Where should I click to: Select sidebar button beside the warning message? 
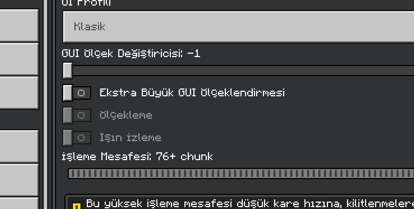click(x=19, y=203)
